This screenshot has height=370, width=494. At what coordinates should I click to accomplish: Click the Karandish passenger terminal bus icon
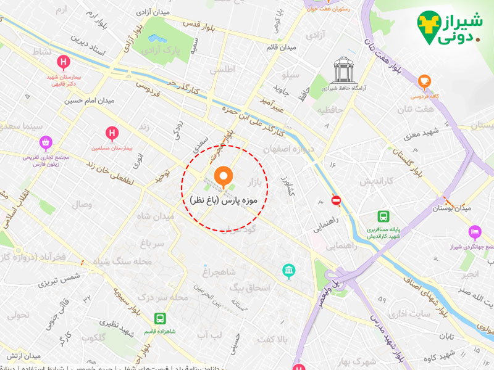pos(383,216)
